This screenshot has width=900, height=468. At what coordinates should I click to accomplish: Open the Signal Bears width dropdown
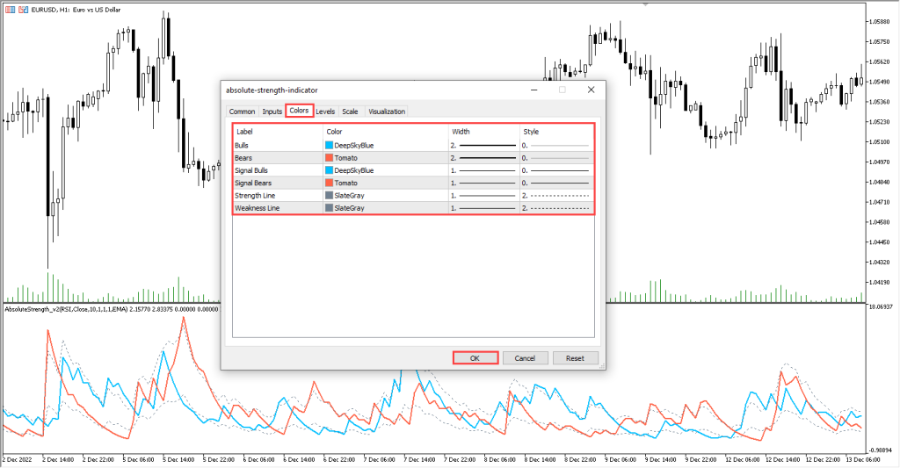(x=483, y=183)
